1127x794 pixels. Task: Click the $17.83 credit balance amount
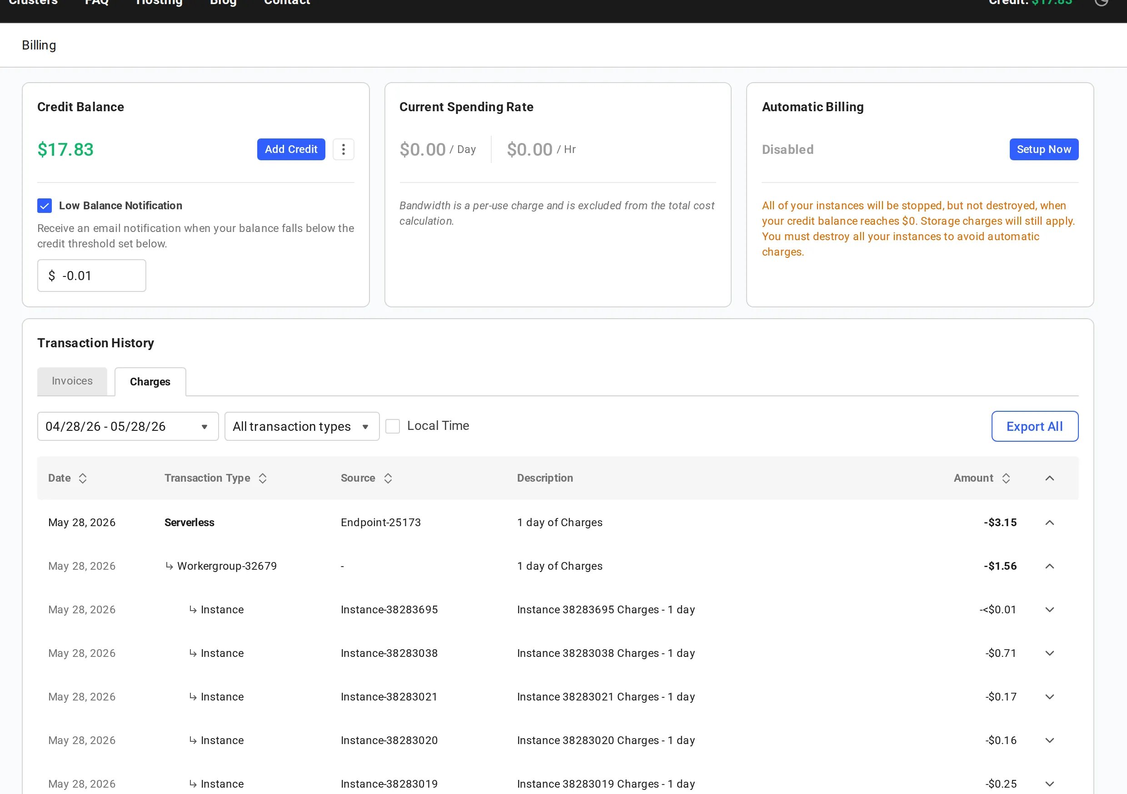point(65,149)
